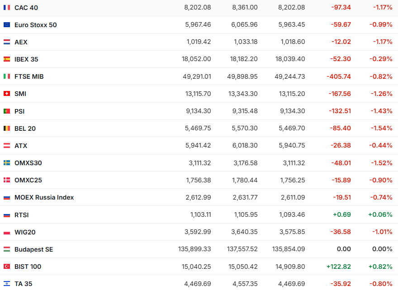Select PSI percent change -1.43%
Viewport: 398px width, 291px height.
381,111
